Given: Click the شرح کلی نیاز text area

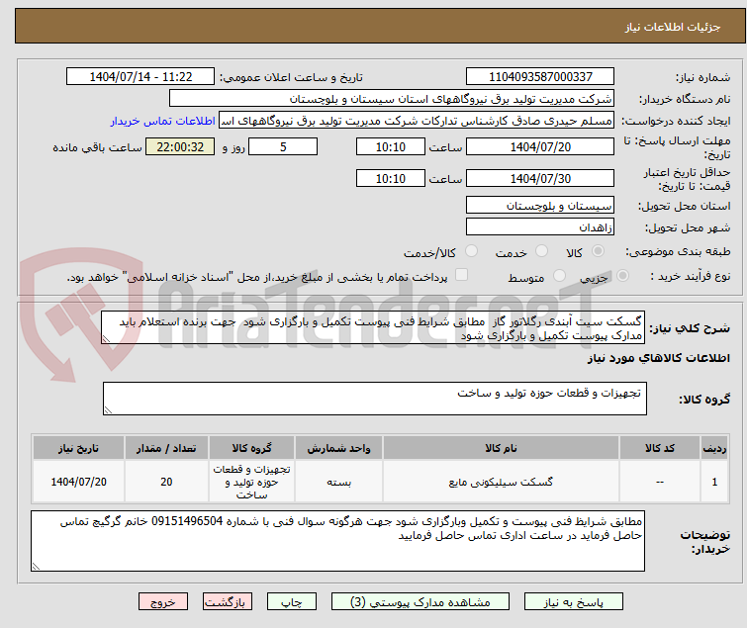Looking at the screenshot, I should [374, 327].
